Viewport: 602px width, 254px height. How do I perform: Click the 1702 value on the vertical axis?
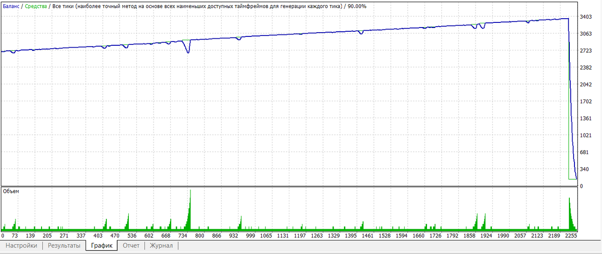pyautogui.click(x=587, y=101)
